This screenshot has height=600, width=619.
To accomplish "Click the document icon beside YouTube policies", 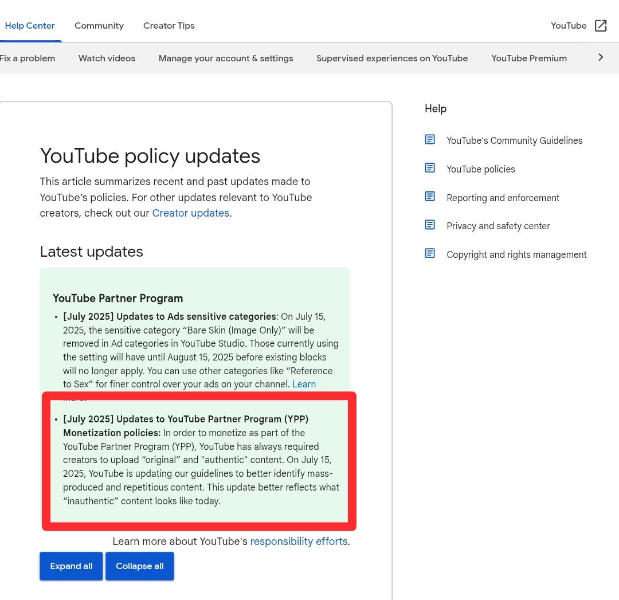I will (430, 168).
